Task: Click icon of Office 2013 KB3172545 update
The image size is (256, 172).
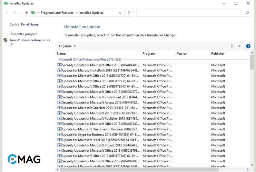Action: click(x=59, y=156)
